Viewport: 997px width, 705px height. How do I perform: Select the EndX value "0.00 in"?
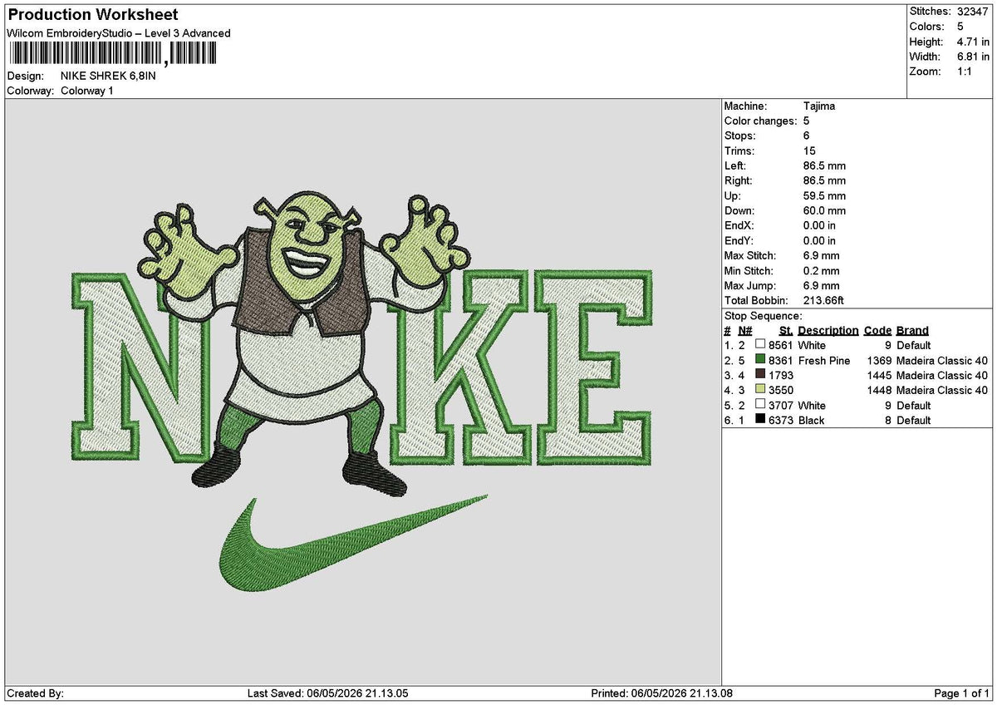pos(820,225)
